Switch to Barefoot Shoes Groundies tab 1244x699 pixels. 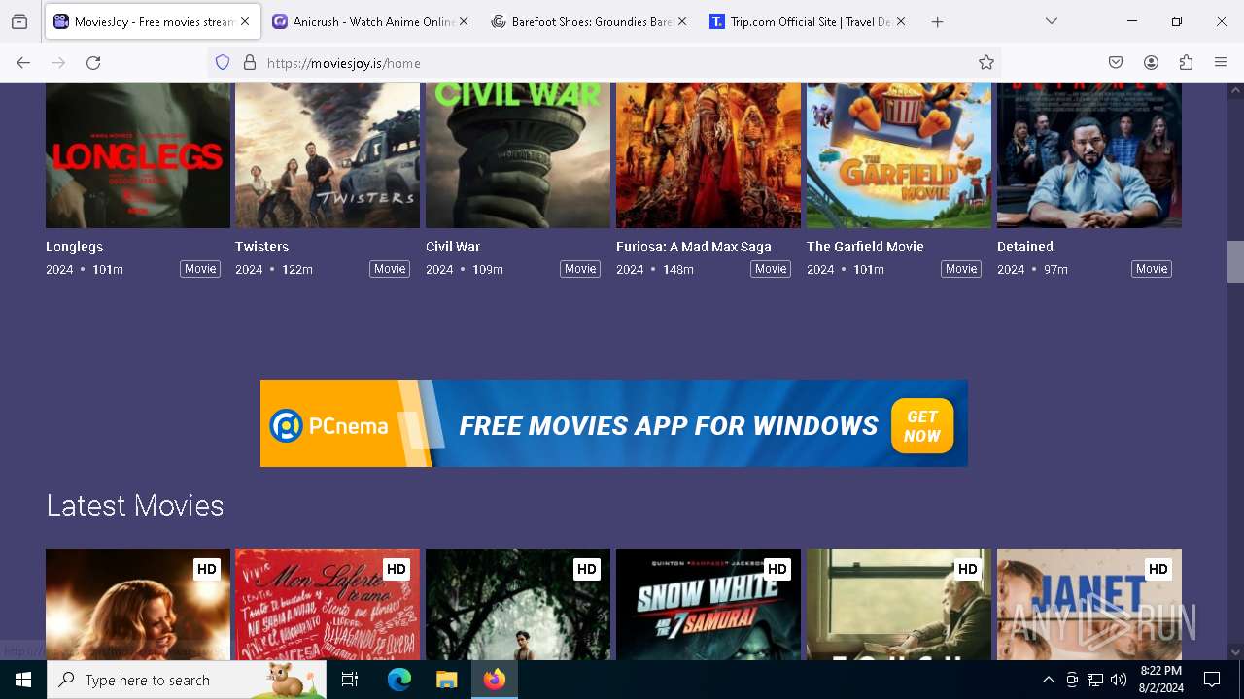pos(589,21)
